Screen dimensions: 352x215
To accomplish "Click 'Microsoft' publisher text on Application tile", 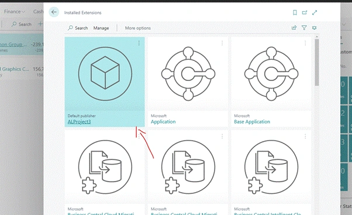I will [158, 116].
